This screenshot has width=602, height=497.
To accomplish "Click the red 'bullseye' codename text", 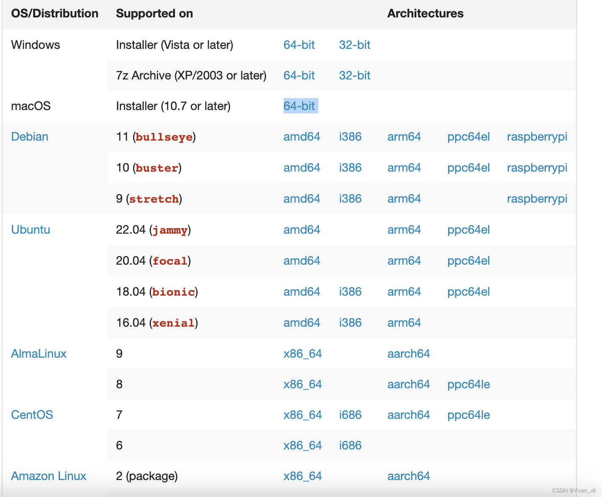I will 164,137.
